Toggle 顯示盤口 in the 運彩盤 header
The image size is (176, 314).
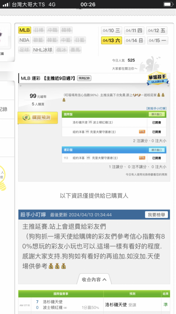(157, 150)
